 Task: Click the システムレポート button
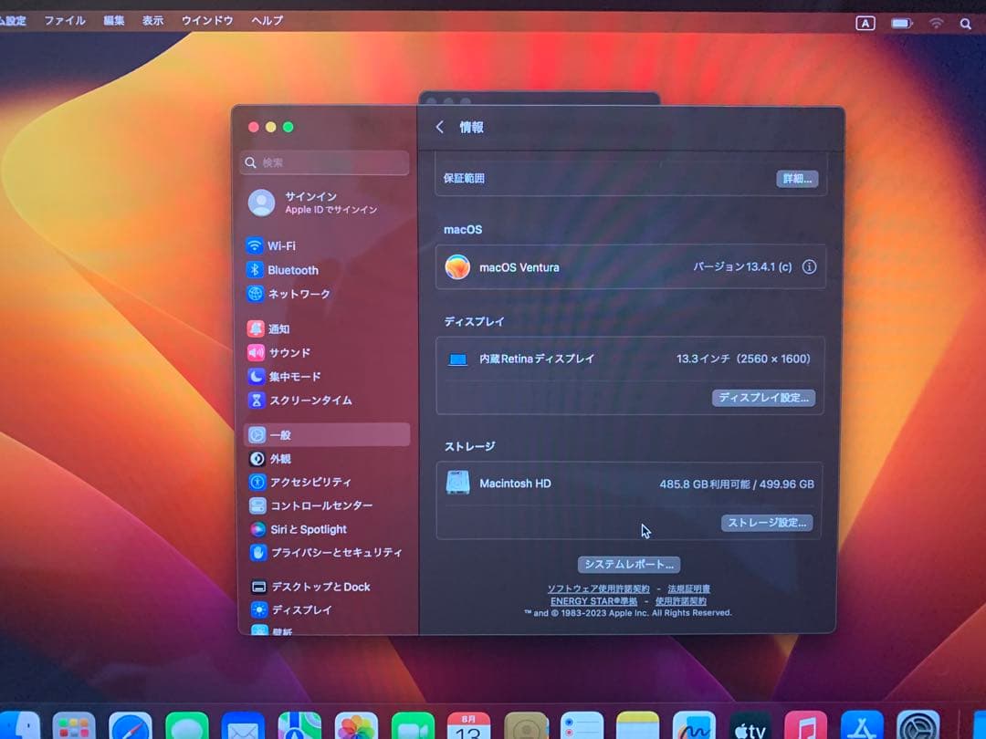(629, 564)
